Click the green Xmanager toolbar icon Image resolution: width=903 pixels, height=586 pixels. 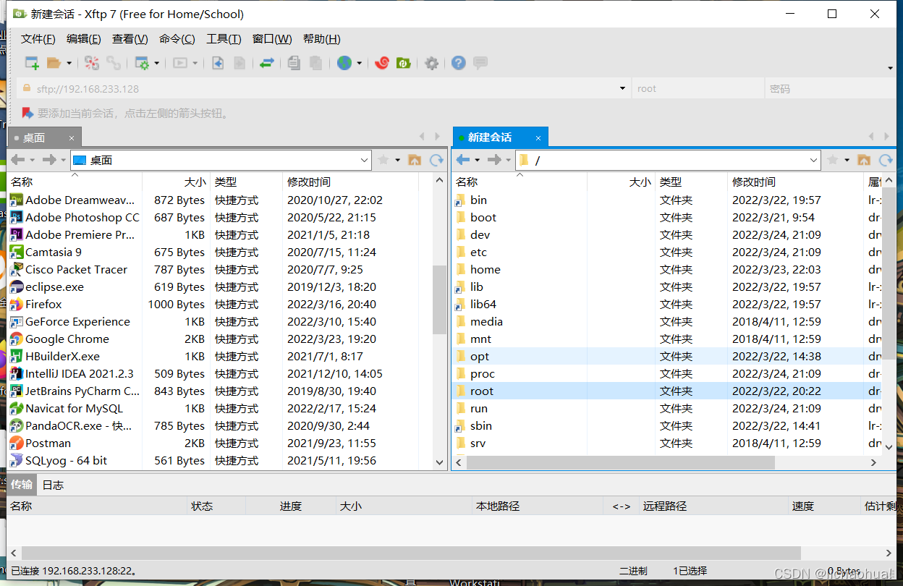(403, 63)
